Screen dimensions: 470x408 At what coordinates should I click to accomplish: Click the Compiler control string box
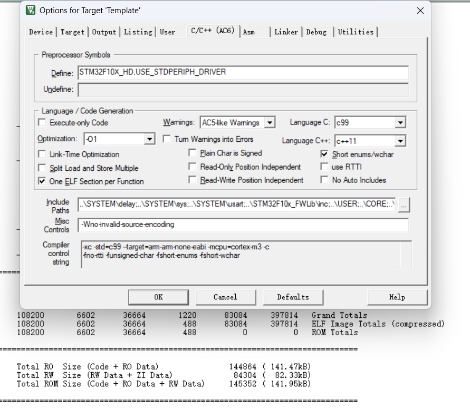coord(246,254)
